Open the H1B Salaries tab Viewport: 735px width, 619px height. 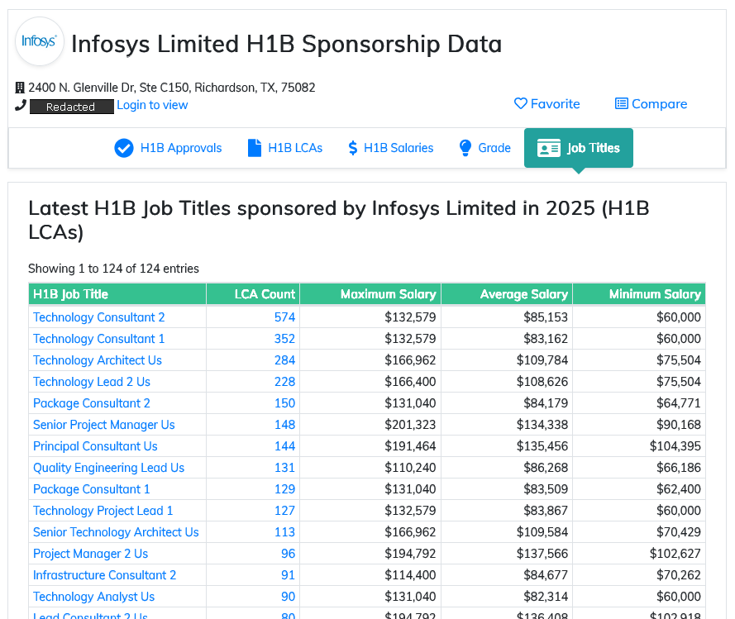(x=399, y=149)
